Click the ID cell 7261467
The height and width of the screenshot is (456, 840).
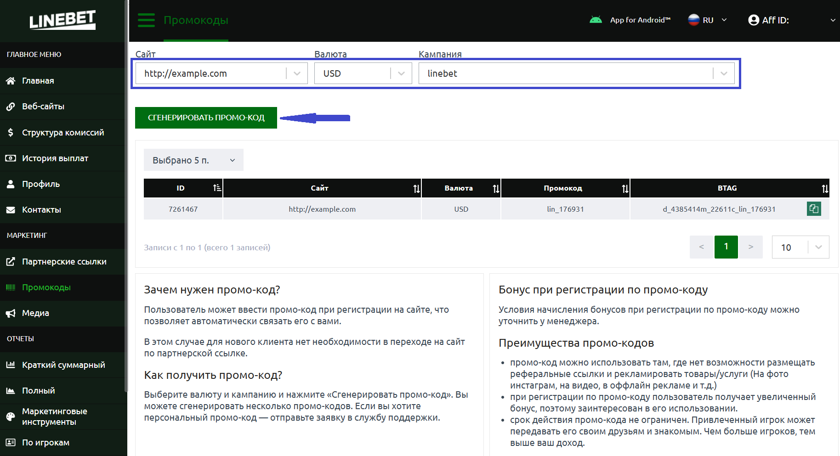coord(183,209)
